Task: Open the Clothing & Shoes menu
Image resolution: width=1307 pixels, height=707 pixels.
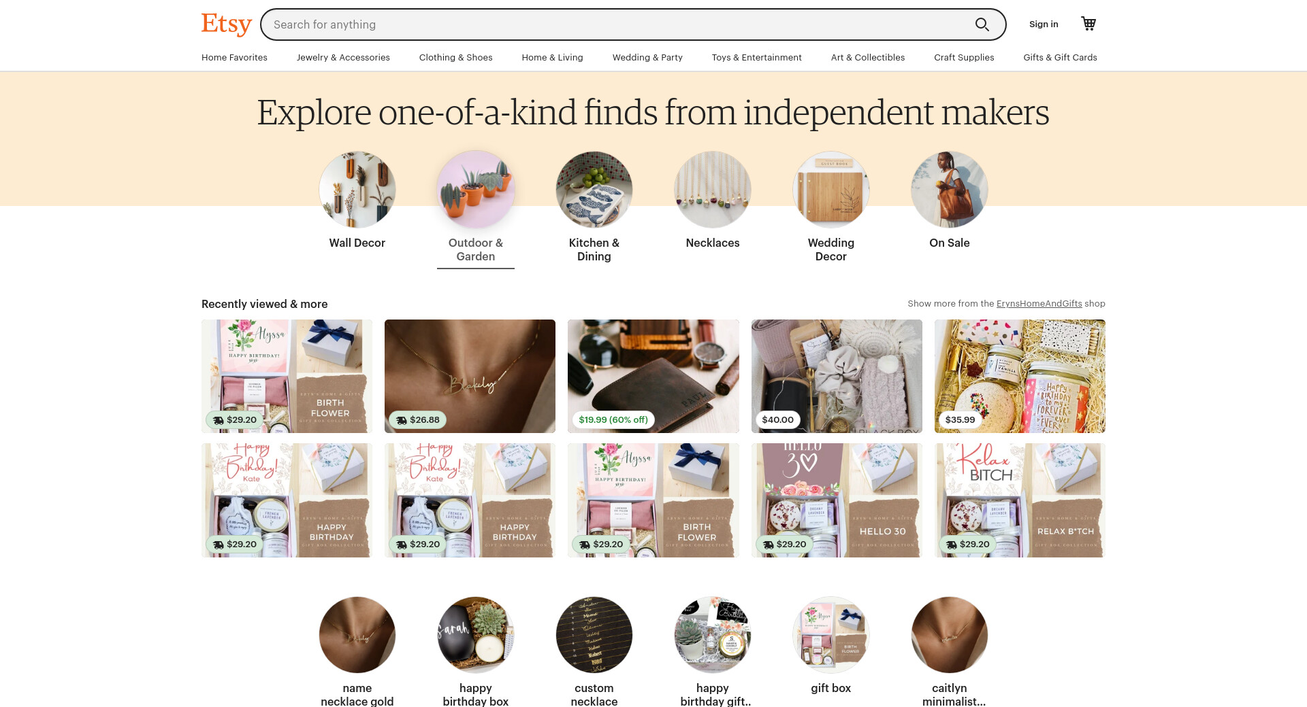Action: 455,57
